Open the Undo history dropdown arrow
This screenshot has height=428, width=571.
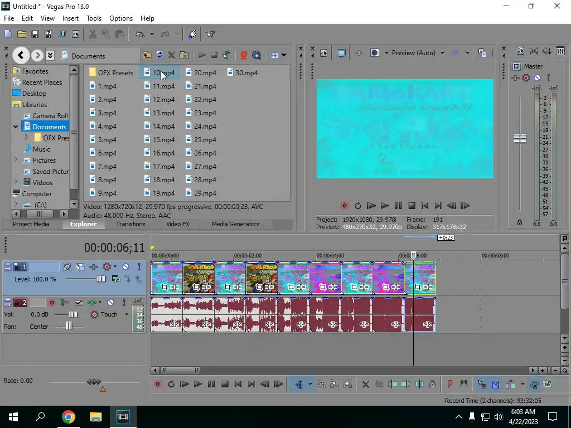click(x=152, y=34)
